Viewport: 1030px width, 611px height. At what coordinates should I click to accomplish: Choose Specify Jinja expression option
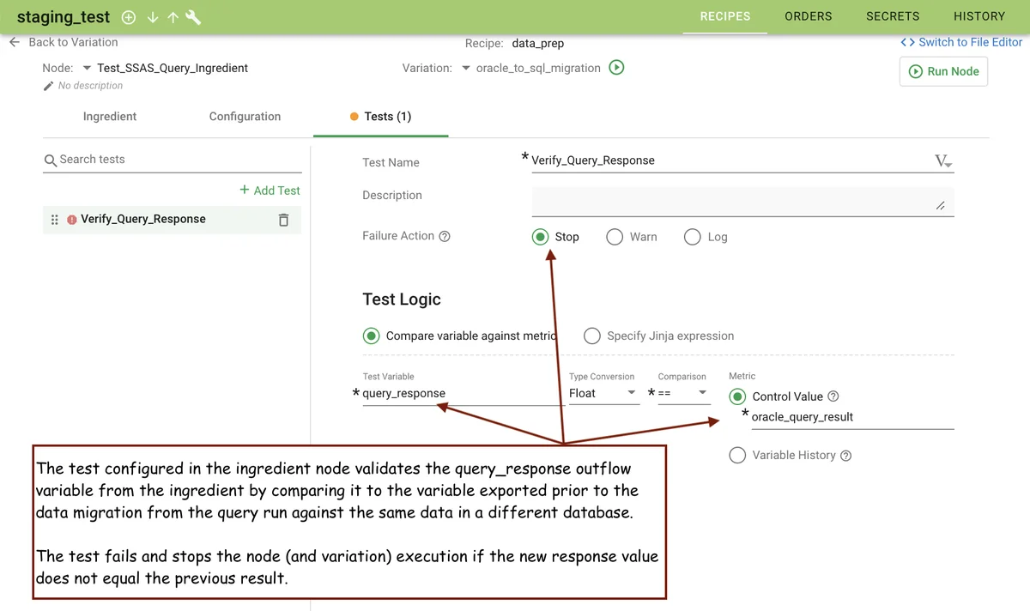click(x=592, y=336)
